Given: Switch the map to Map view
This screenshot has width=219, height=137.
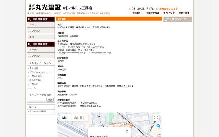Looking at the screenshot, I should point(65,118).
